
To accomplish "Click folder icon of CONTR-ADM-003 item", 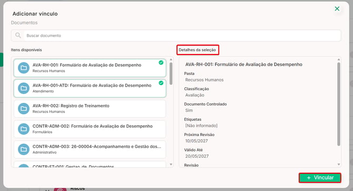I will 24,150.
